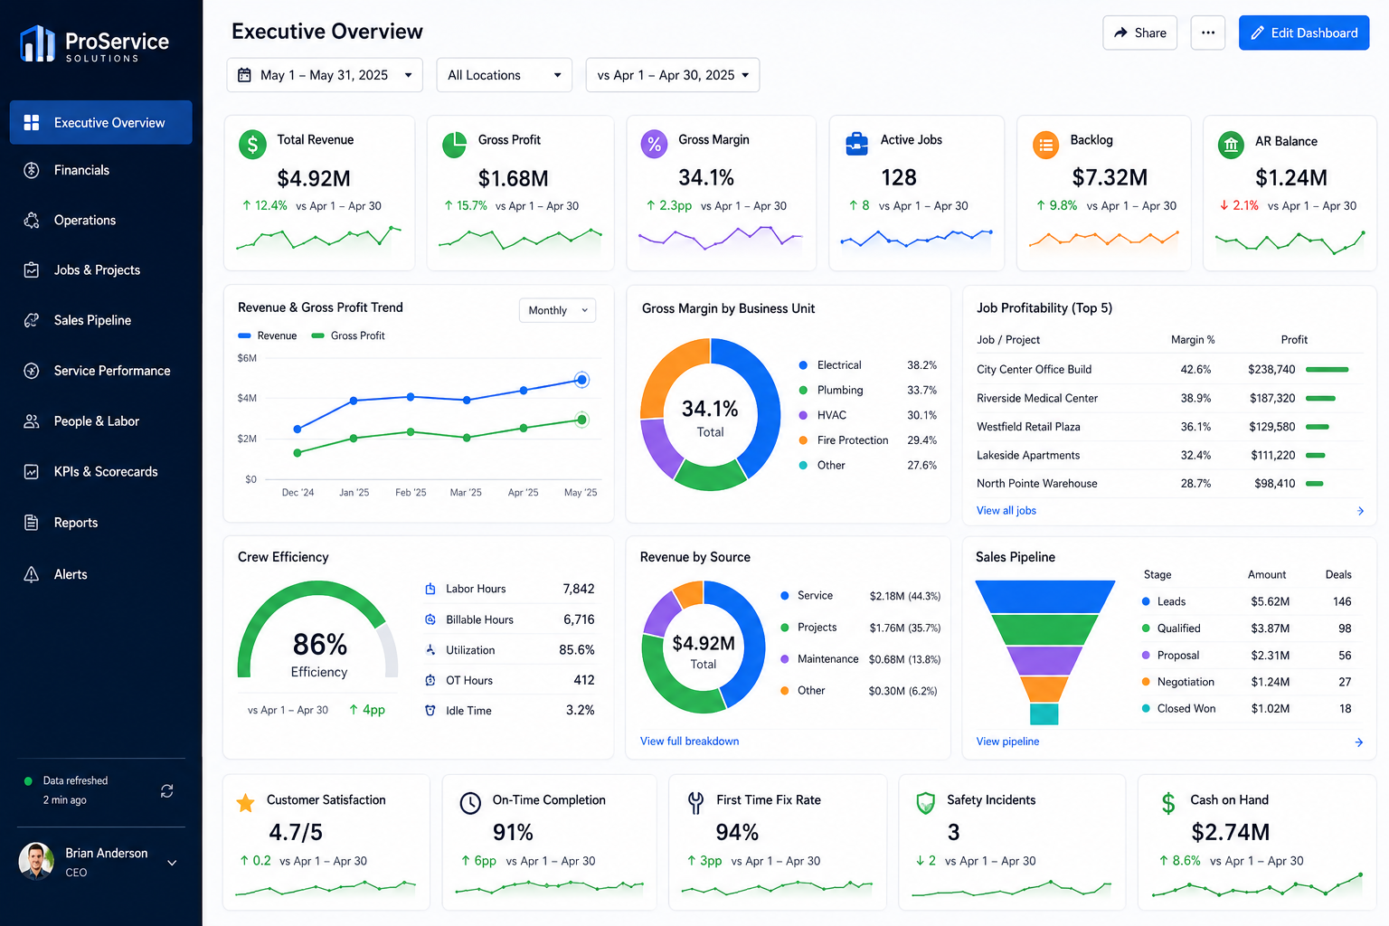
Task: Open the vs Apr 1 – Apr 30 comparison dropdown
Action: coord(673,75)
